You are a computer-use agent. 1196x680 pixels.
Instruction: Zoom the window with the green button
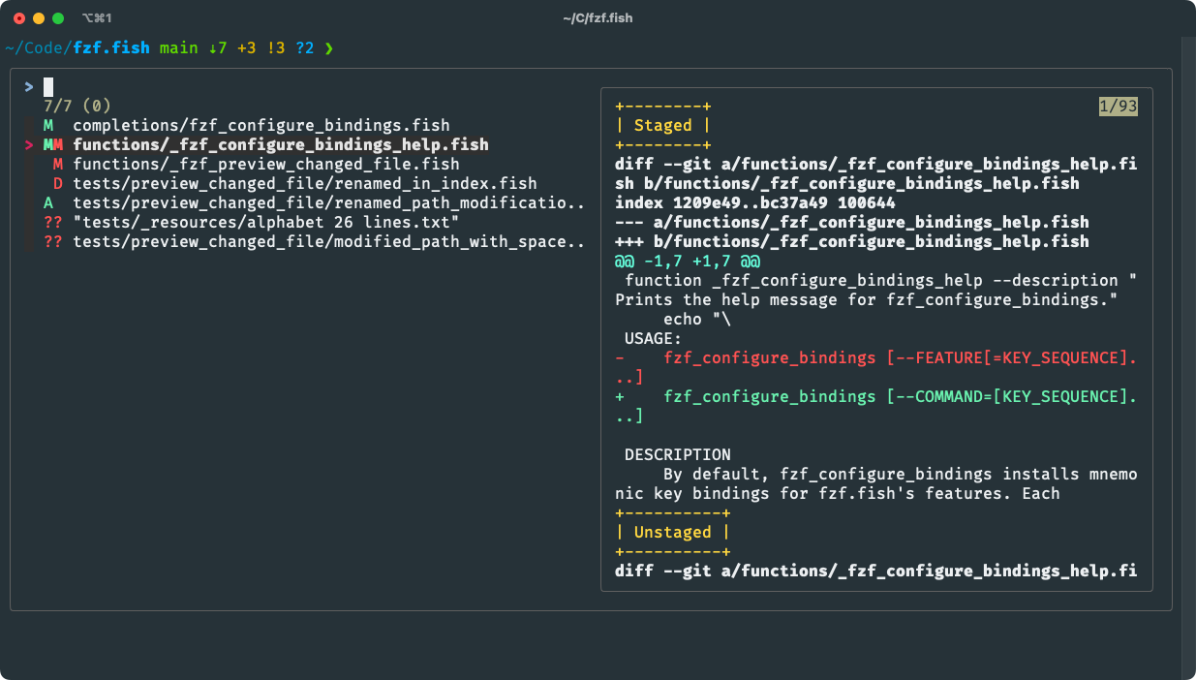58,17
